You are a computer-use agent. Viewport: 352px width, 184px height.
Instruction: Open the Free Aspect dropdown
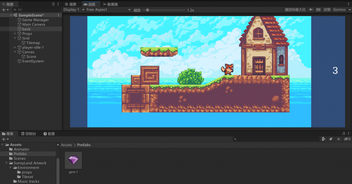108,10
